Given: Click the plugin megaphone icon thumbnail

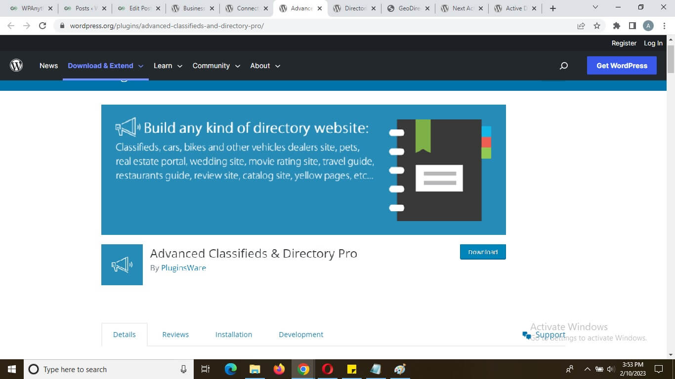Looking at the screenshot, I should tap(122, 265).
